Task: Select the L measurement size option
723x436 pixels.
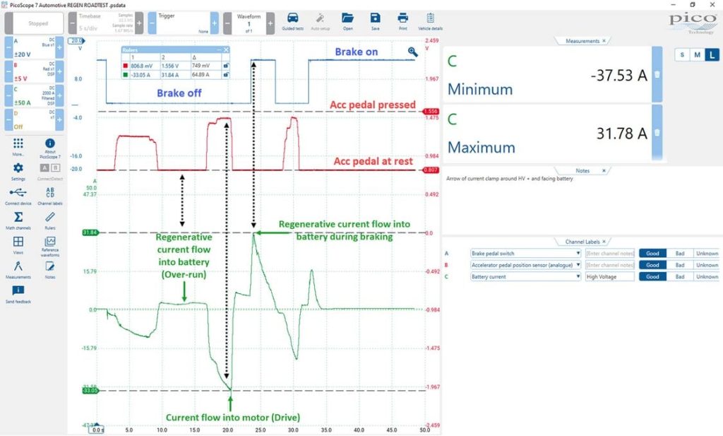Action: pos(712,55)
